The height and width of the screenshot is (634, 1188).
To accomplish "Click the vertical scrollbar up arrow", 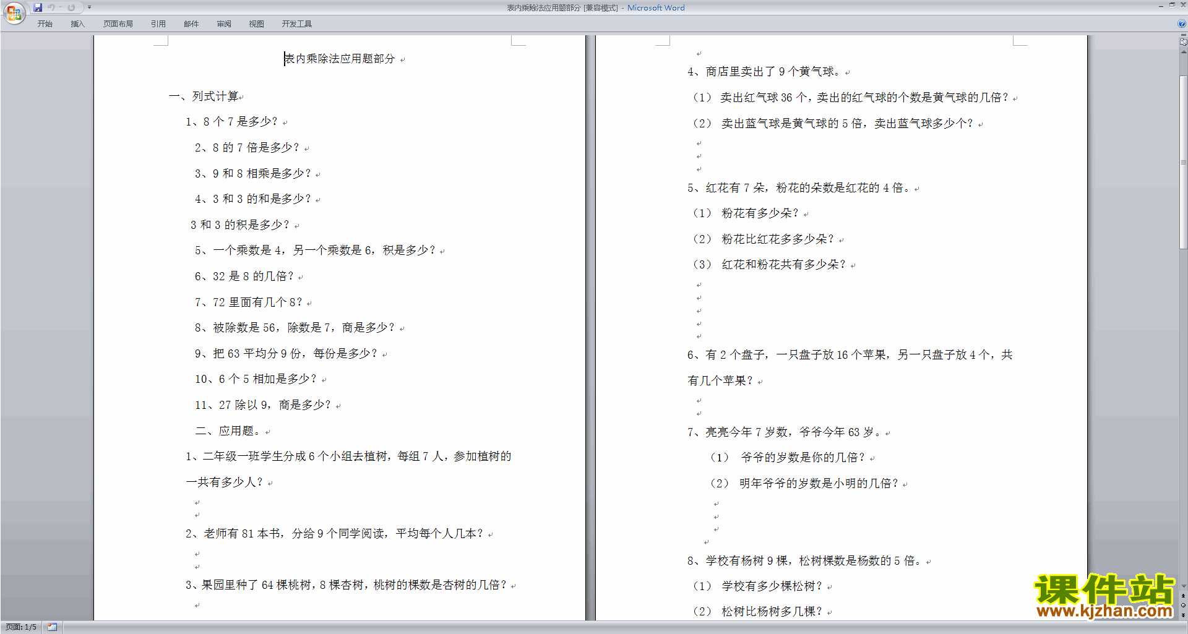I will coord(1183,52).
